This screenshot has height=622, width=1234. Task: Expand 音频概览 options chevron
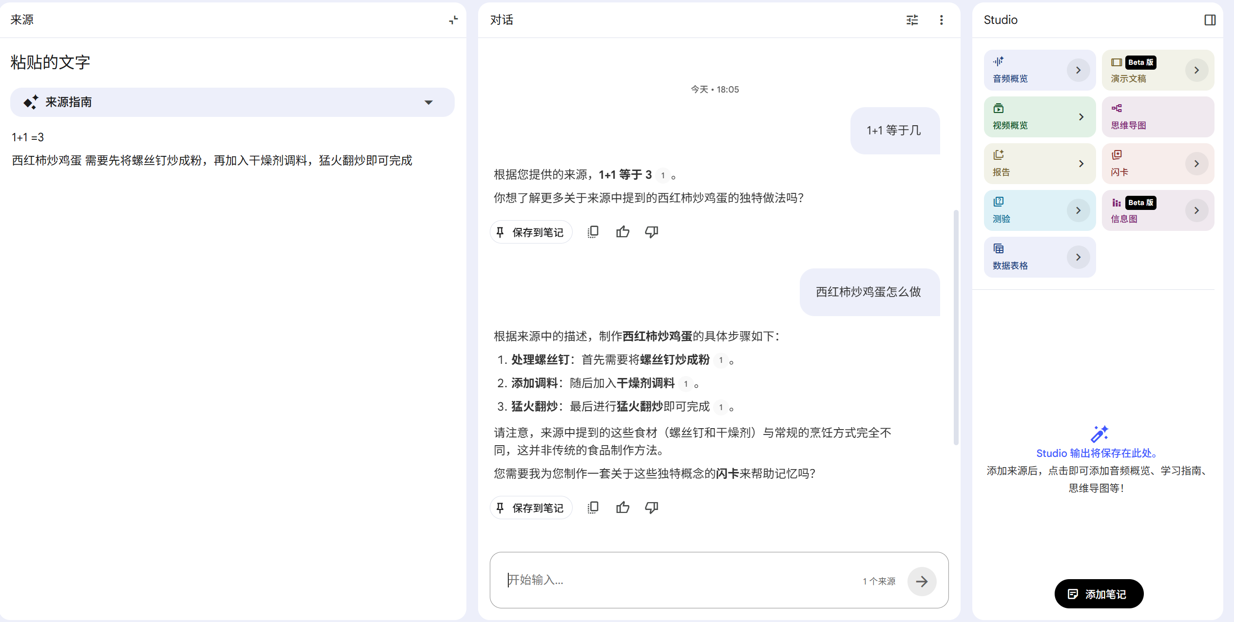1078,70
